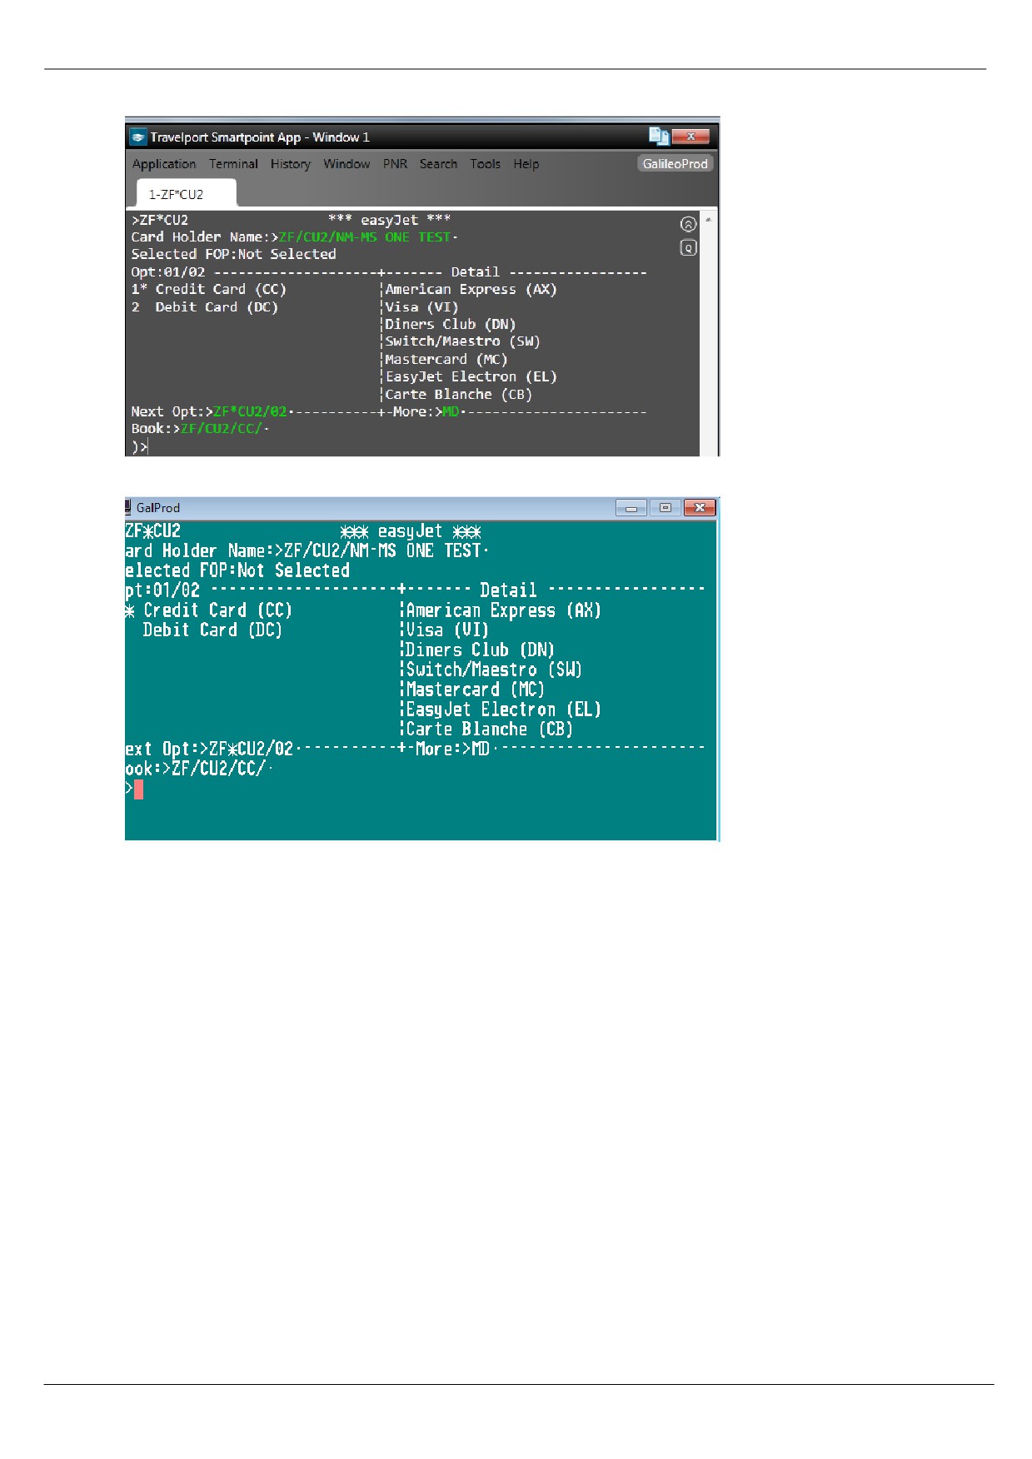
Task: Click American Express (AX) in GalProd window
Action: tap(503, 610)
